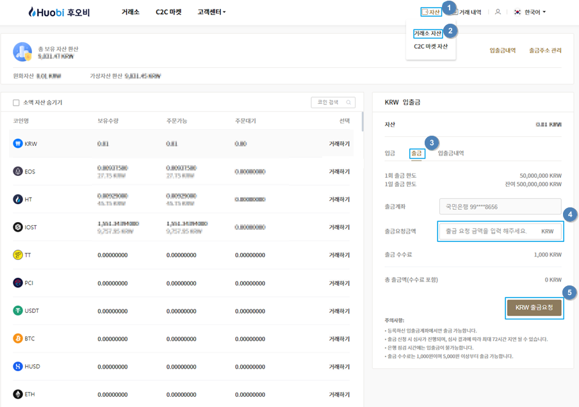Screen dimensions: 579x407
Task: Click the USDT coin icon
Action: click(x=18, y=311)
